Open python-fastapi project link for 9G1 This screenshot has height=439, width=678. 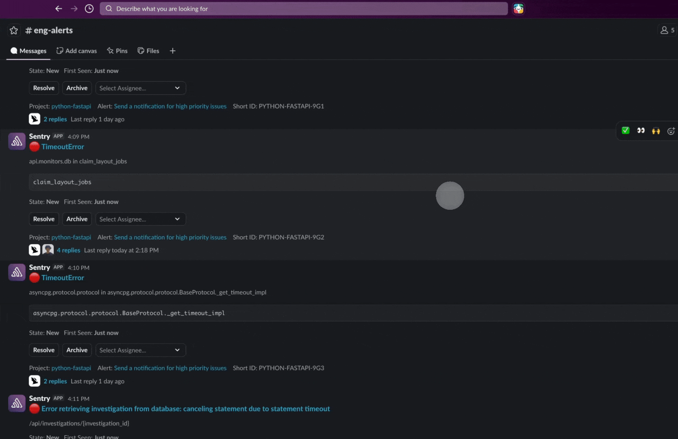click(x=71, y=106)
